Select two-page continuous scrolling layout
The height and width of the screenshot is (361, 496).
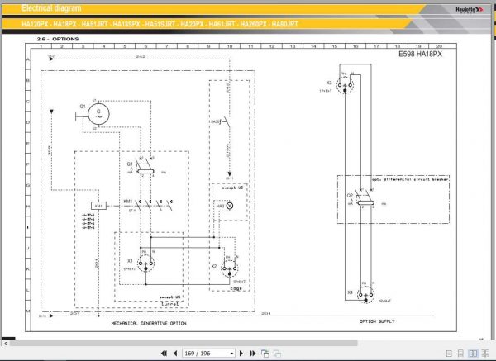click(485, 354)
